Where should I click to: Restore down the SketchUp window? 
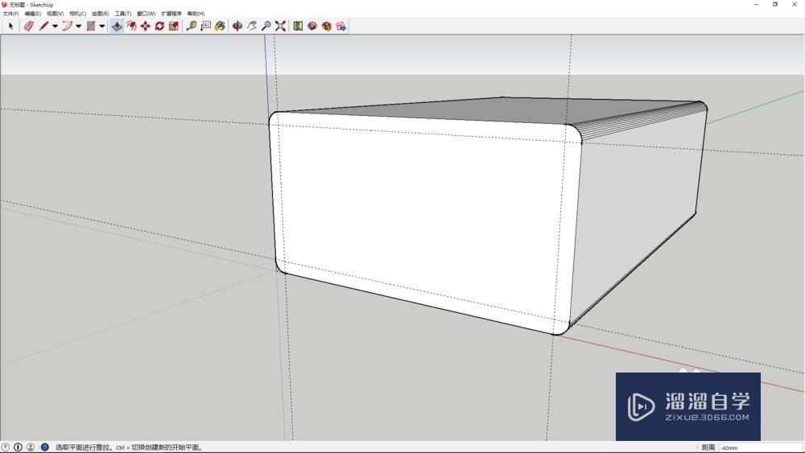[775, 4]
